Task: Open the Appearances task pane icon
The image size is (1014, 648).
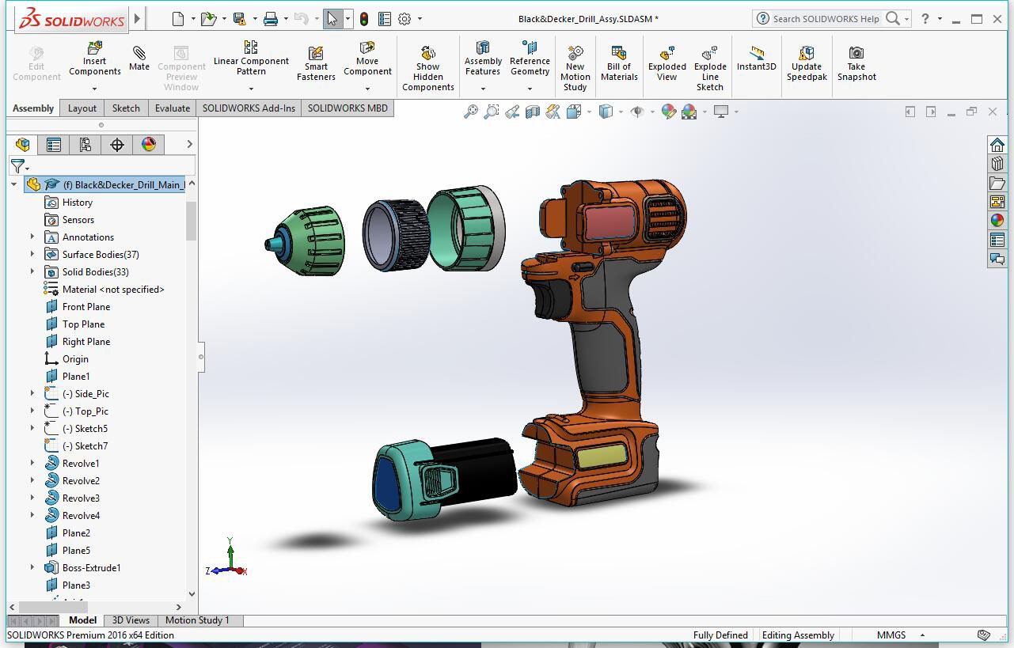Action: tap(997, 221)
